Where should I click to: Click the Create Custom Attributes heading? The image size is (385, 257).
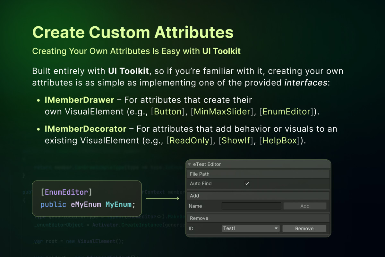[x=133, y=32]
